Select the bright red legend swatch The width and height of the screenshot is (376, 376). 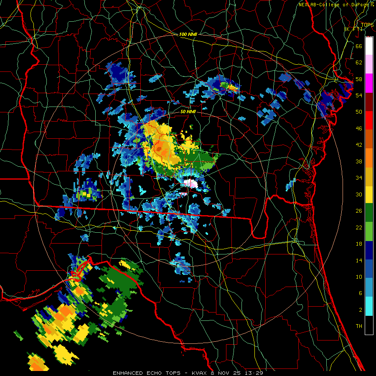[369, 120]
